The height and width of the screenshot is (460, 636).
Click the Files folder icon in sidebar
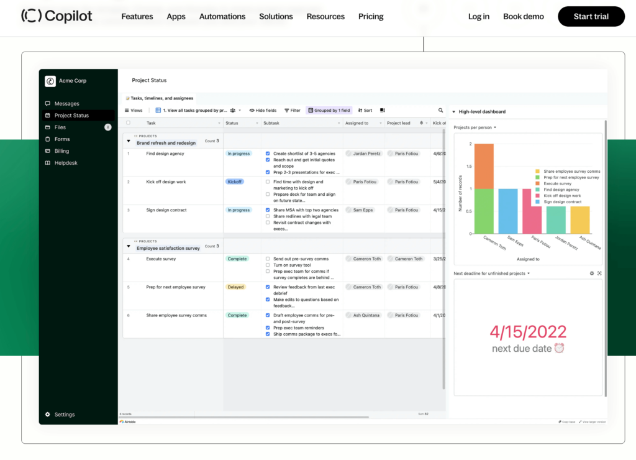pos(47,127)
